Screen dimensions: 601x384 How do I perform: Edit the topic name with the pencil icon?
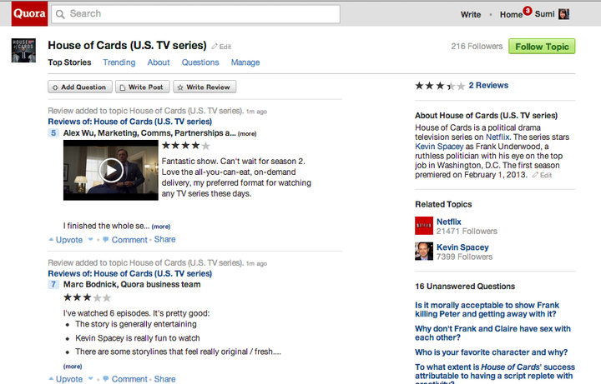click(x=221, y=47)
